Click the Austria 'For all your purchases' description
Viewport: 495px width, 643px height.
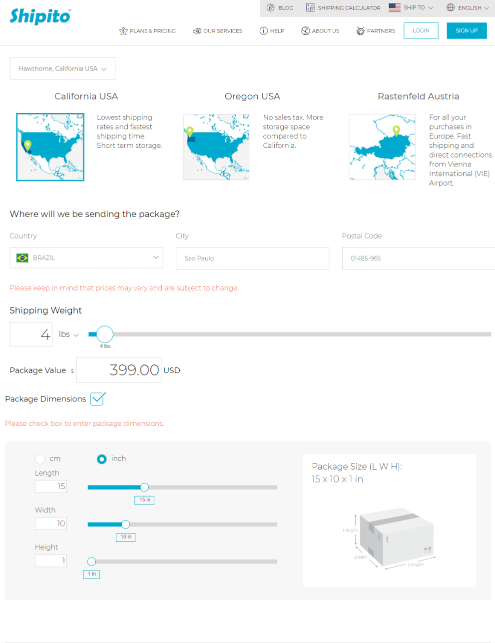point(461,150)
